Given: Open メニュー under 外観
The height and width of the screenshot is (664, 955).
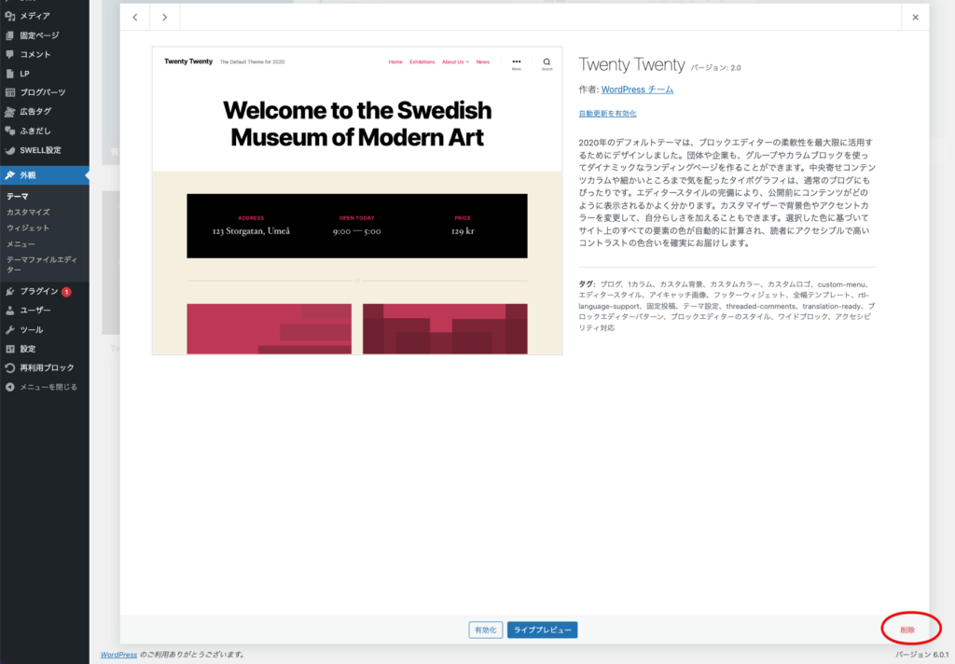Looking at the screenshot, I should click(x=21, y=243).
